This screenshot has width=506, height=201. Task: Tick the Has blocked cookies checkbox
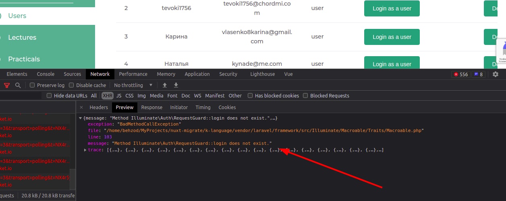pos(250,95)
